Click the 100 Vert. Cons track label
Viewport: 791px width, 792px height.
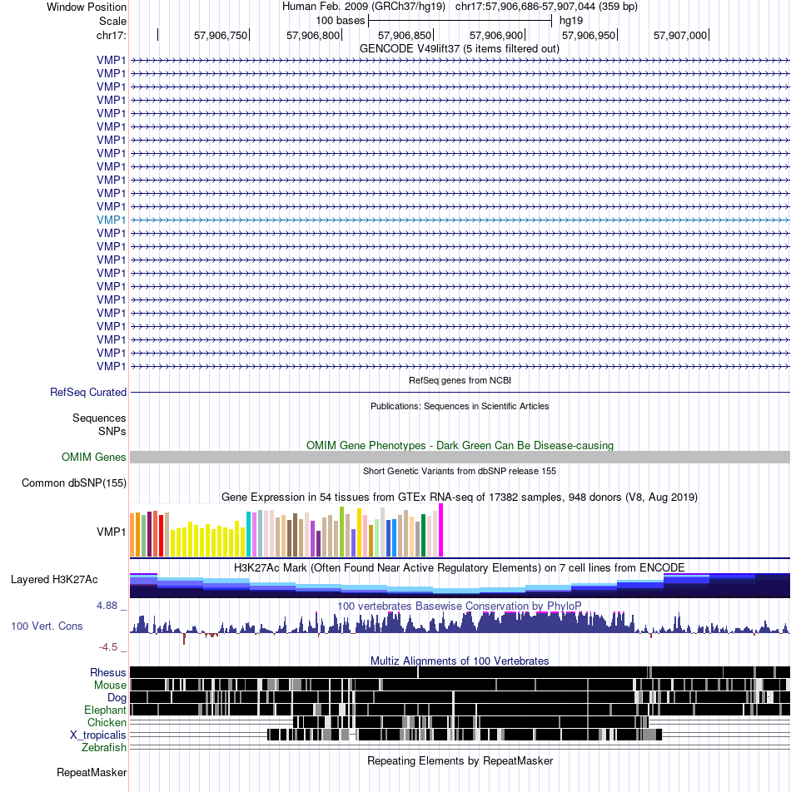[x=47, y=626]
